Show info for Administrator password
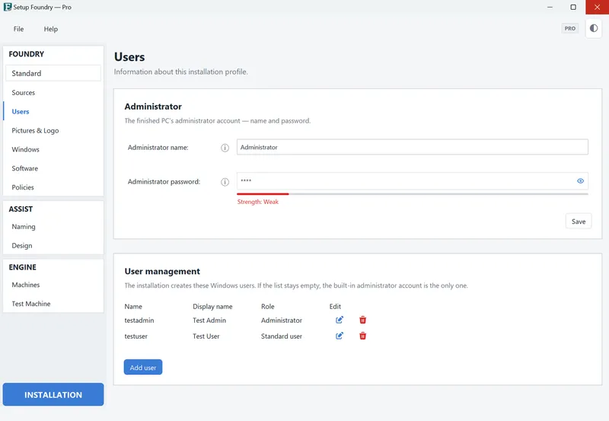The image size is (609, 421). click(225, 182)
